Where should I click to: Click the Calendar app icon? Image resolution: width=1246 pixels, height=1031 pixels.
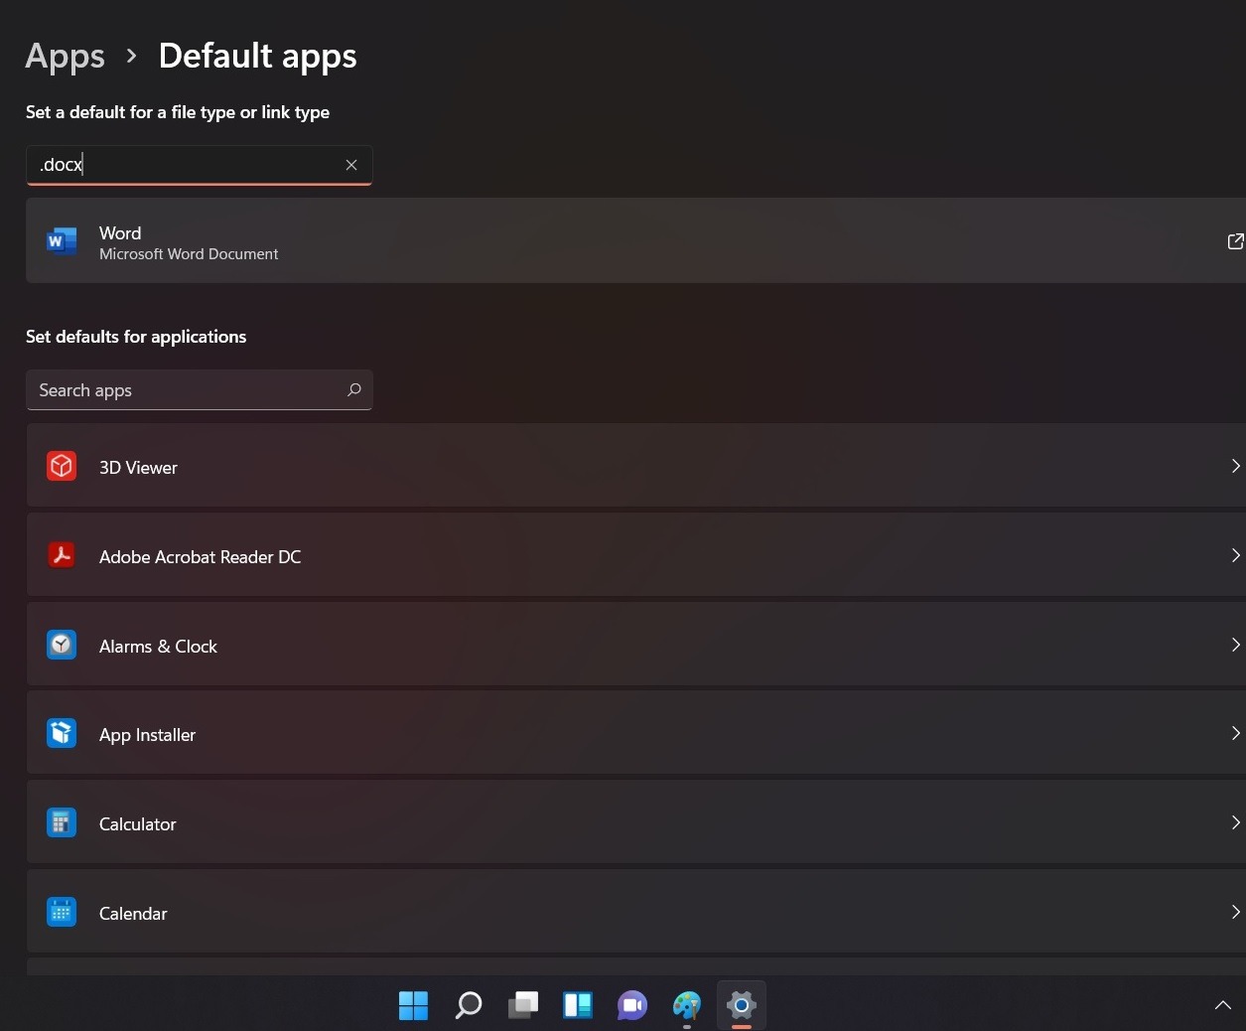62,911
